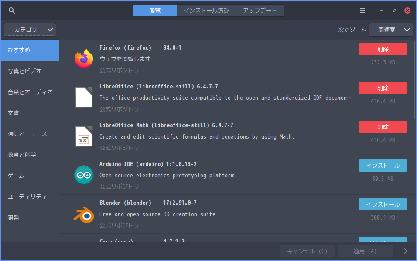Select the 写真とビデオ category
417x261 pixels.
tap(30, 71)
